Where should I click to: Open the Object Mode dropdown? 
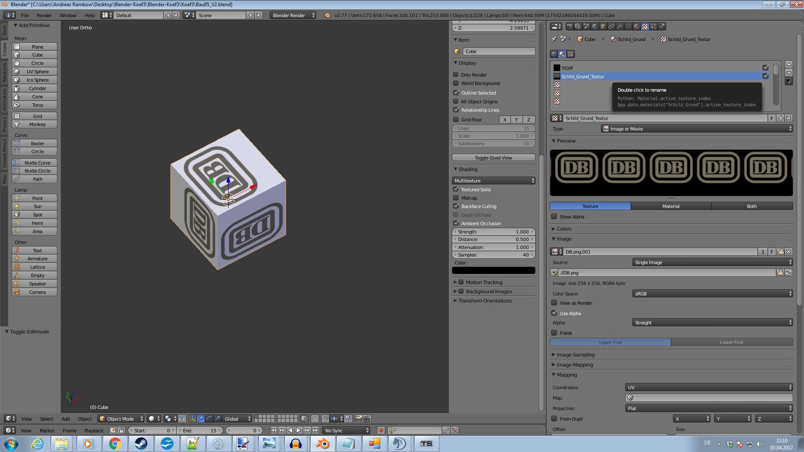click(121, 419)
